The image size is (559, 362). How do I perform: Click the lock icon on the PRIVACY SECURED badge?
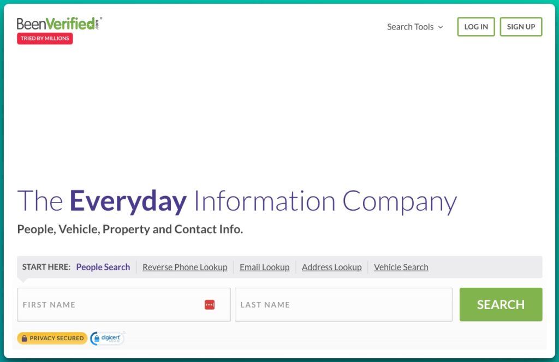click(23, 338)
